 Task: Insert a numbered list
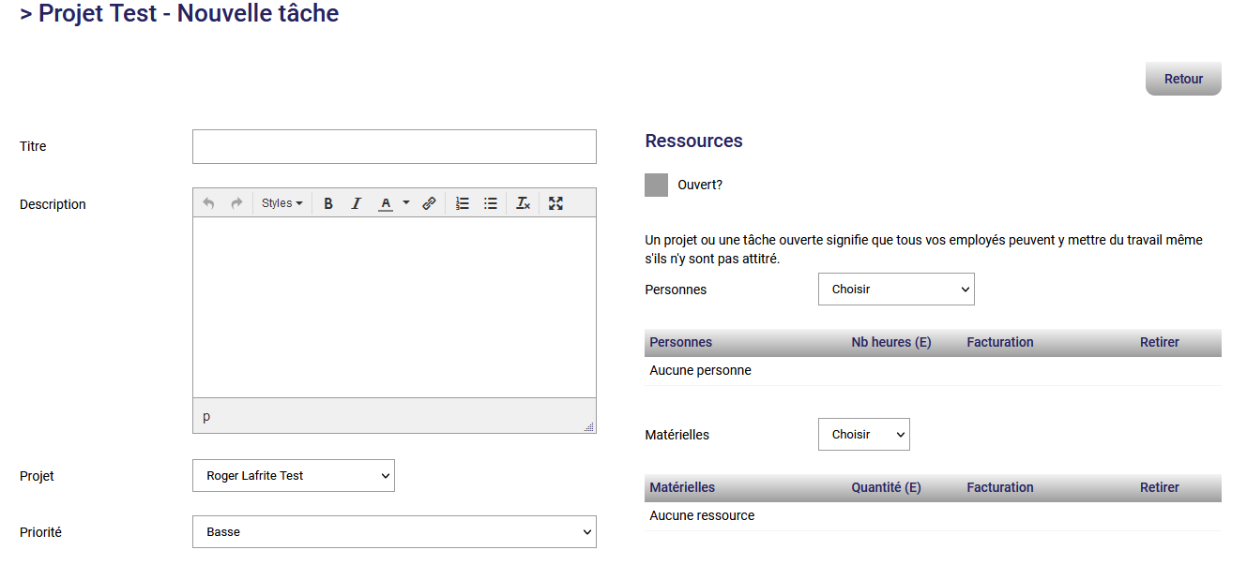[x=463, y=203]
